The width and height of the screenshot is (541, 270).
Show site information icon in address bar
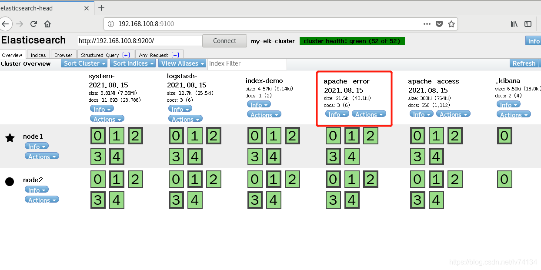(110, 24)
